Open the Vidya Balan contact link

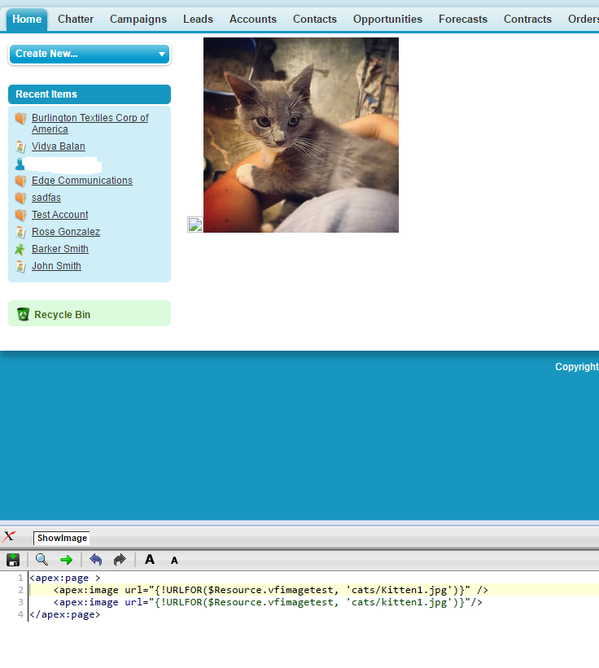59,146
